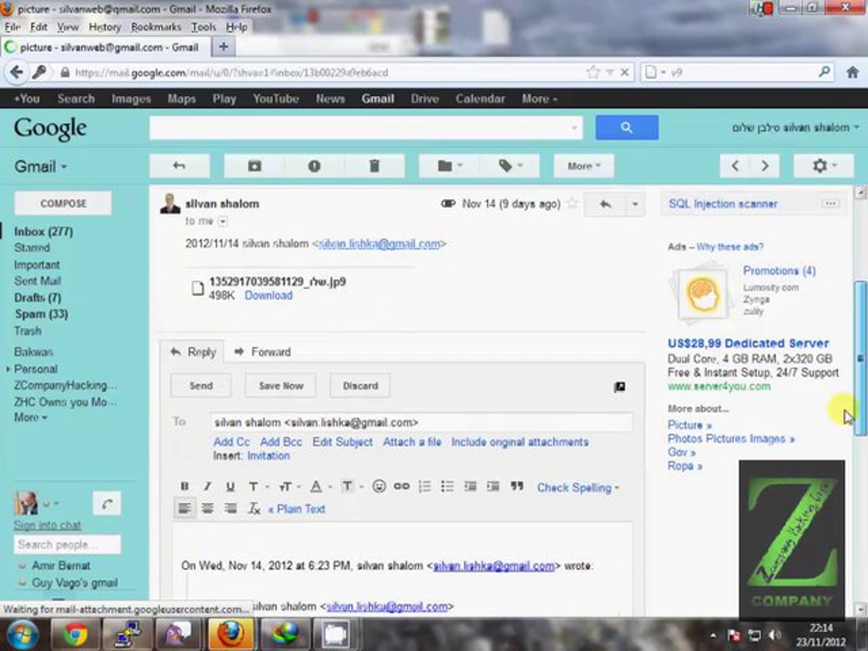Screen dimensions: 868x651
Task: Click the Download attachment link
Action: 268,295
